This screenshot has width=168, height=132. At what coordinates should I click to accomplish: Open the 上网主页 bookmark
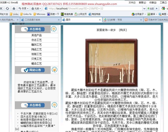[81, 14]
